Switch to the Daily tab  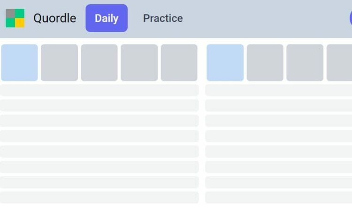coord(107,18)
